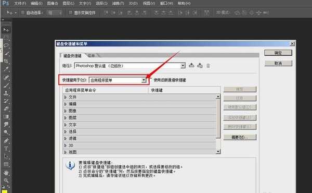The image size is (312, 193).
Task: Expand the 视图 row in command list
Action: click(x=66, y=152)
